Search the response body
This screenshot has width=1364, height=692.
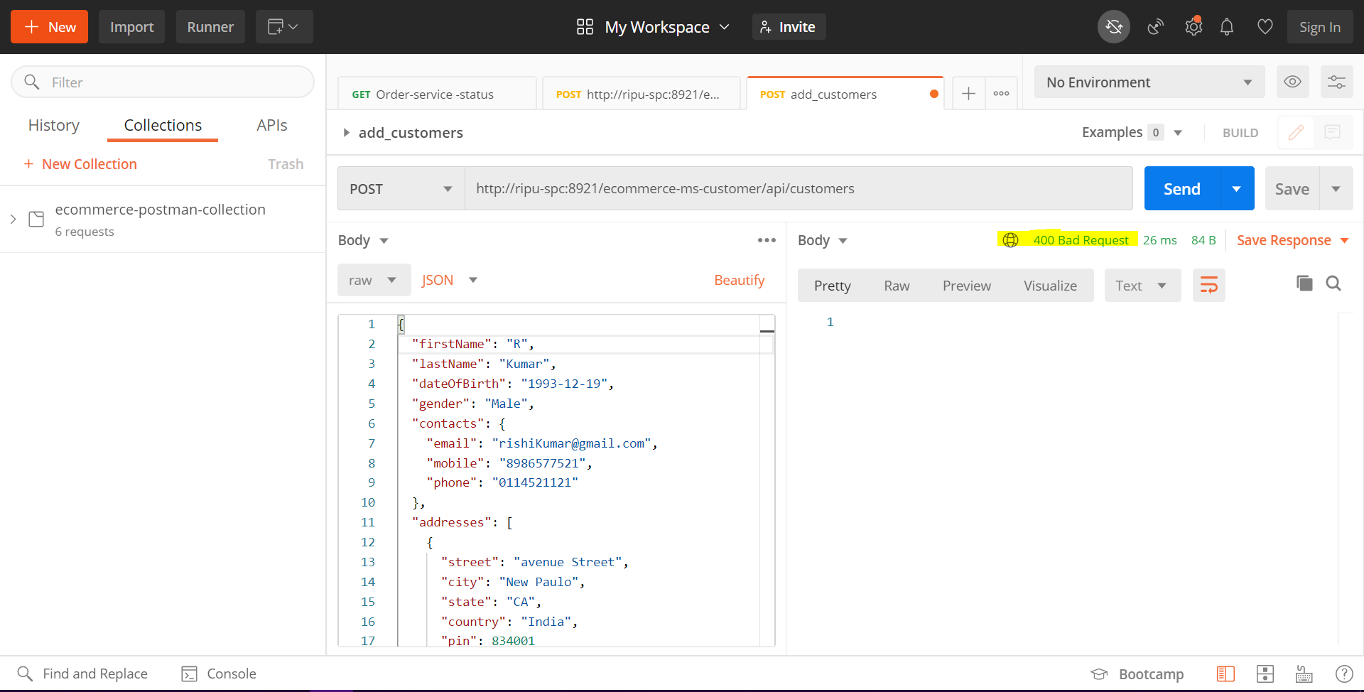(x=1333, y=283)
